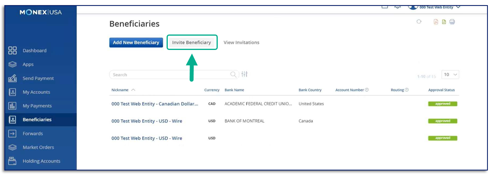Show the Routing column help tooltip
The image size is (493, 178).
tap(407, 90)
